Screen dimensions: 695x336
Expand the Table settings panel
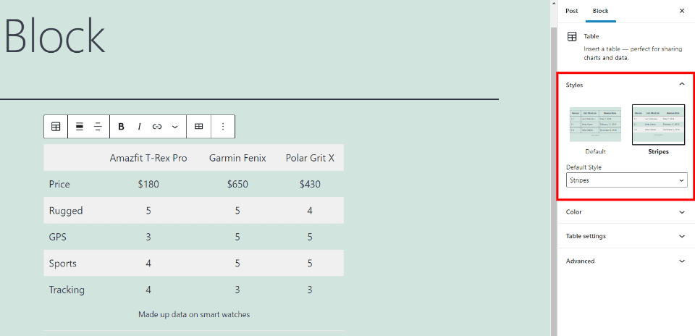pyautogui.click(x=626, y=236)
